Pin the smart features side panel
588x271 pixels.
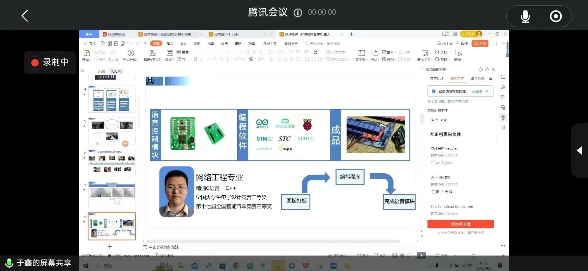tap(487, 69)
